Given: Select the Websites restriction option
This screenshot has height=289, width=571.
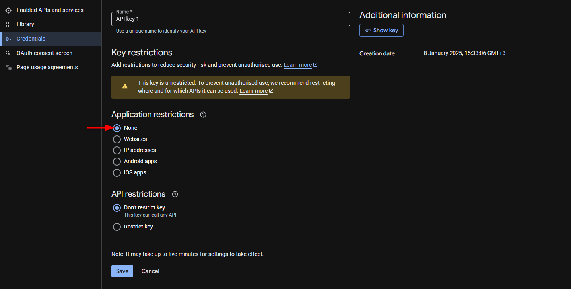Looking at the screenshot, I should (117, 139).
